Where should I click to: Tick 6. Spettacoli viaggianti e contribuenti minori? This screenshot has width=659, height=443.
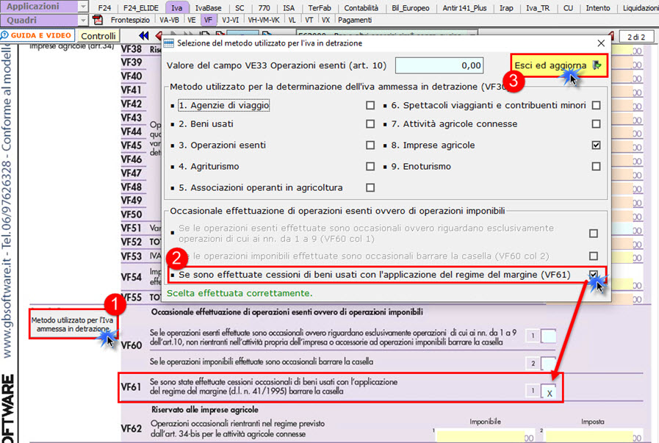coord(596,105)
